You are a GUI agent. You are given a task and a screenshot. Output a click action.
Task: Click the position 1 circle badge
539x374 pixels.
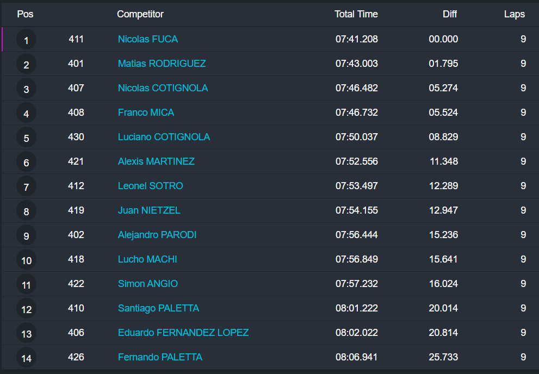click(x=26, y=40)
